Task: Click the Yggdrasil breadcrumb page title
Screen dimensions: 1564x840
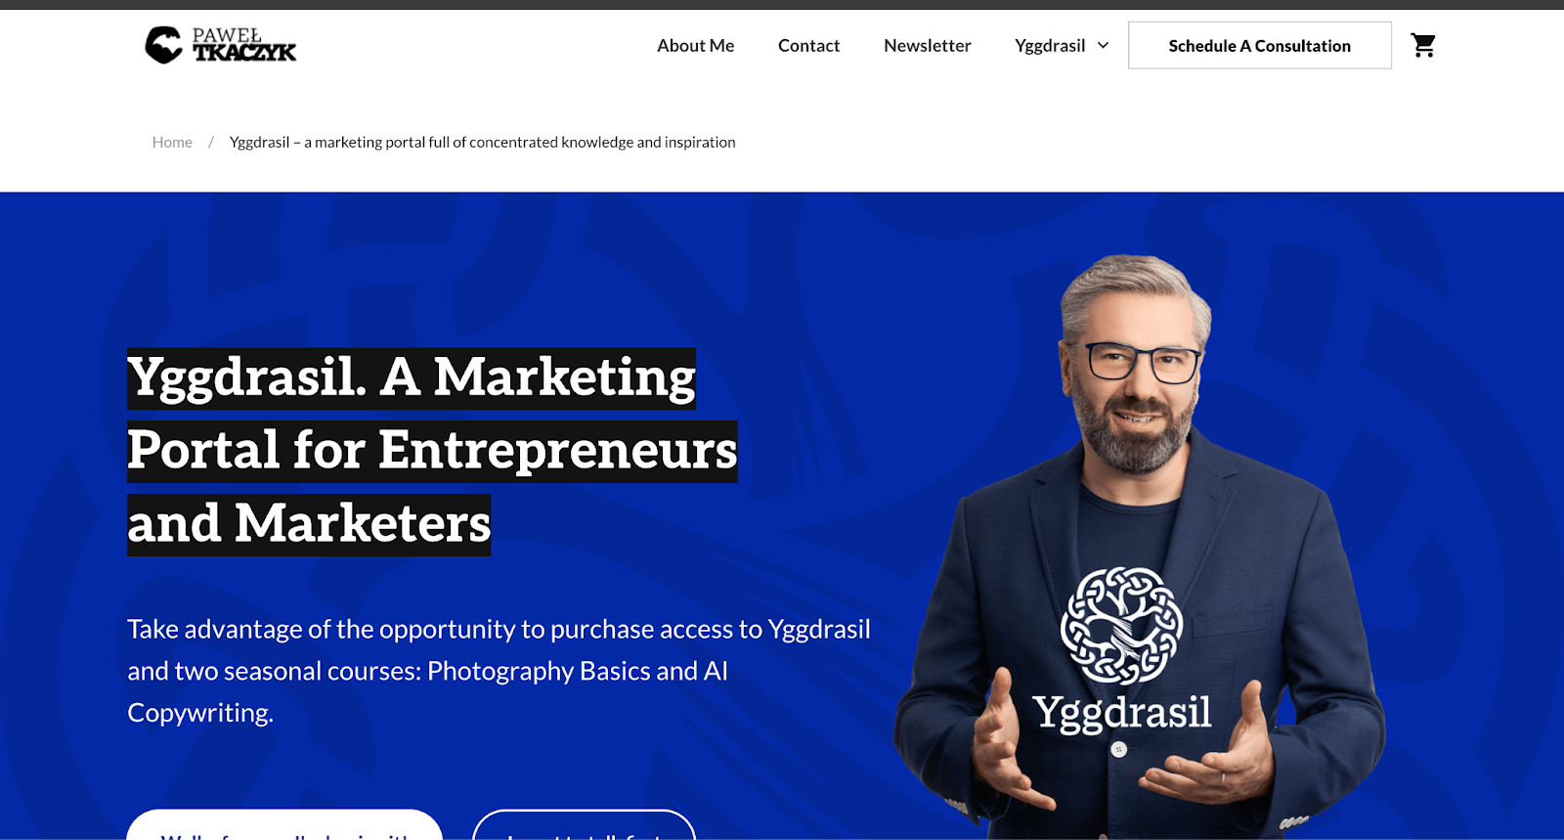Action: pos(482,142)
